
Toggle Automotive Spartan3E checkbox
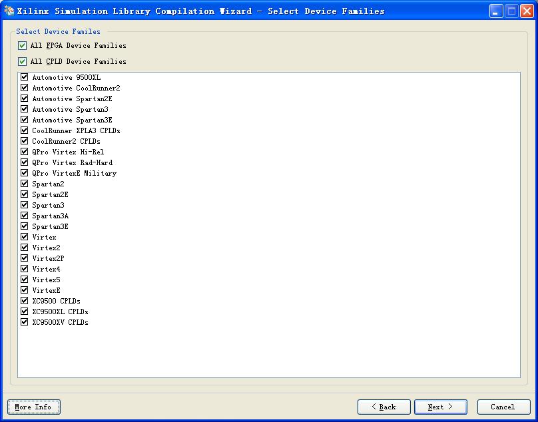point(25,120)
